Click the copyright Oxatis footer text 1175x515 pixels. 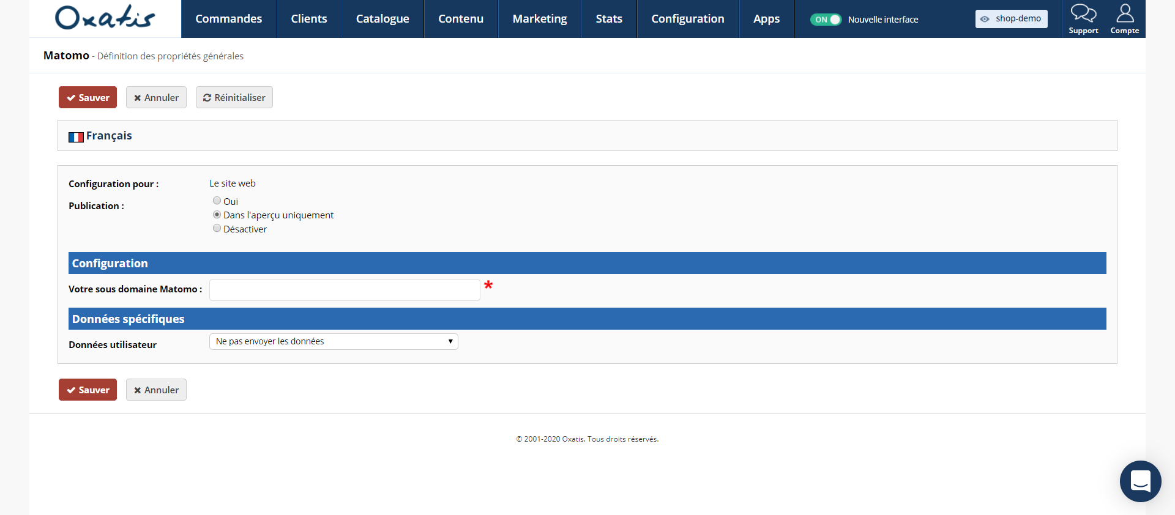click(587, 439)
